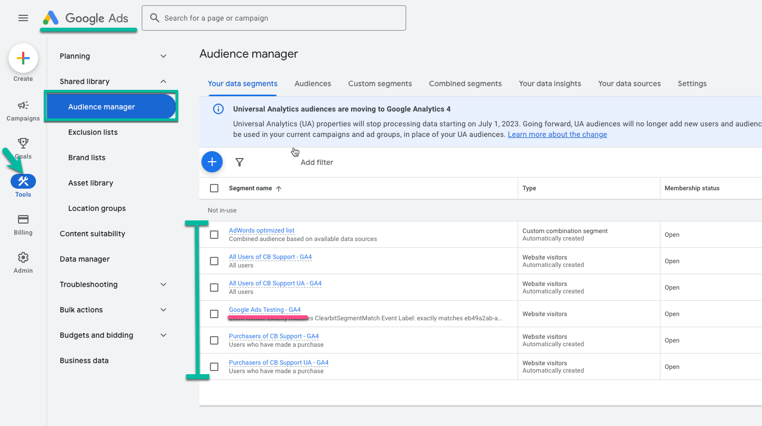The width and height of the screenshot is (762, 426).
Task: Open Billing card icon
Action: tap(23, 219)
